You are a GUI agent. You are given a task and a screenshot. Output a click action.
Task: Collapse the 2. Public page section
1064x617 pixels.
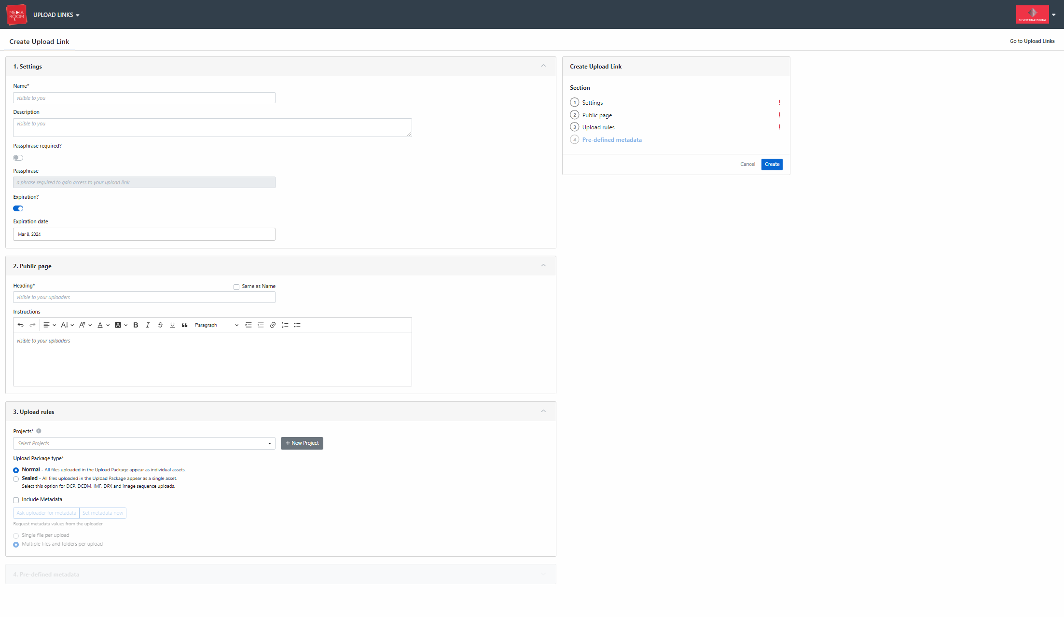pyautogui.click(x=543, y=266)
